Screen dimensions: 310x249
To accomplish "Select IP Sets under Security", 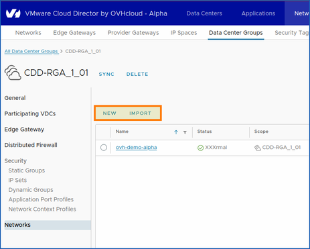I will pos(17,180).
